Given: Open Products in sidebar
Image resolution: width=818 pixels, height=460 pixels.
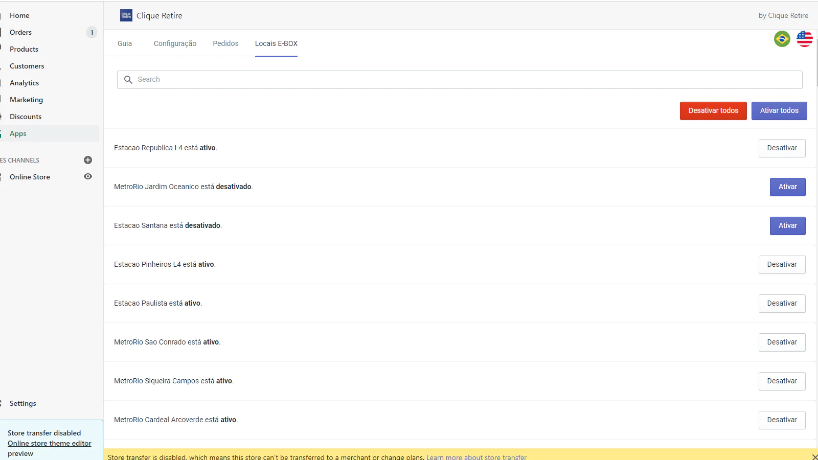Looking at the screenshot, I should pos(24,49).
